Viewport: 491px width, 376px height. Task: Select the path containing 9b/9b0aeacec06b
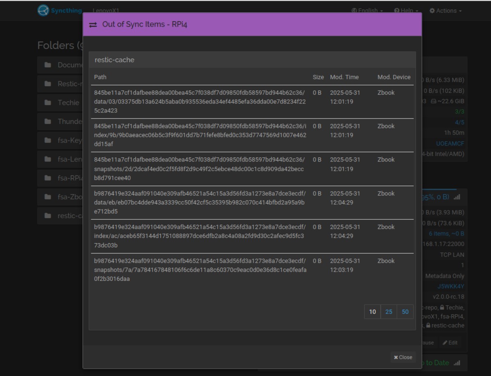200,135
